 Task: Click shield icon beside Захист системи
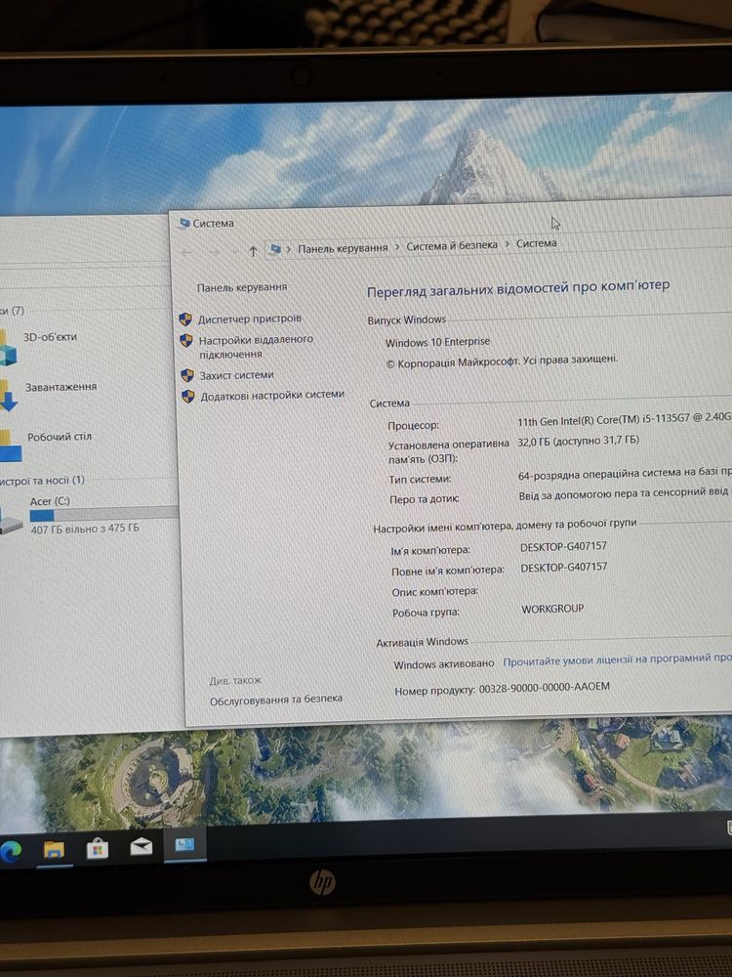(187, 376)
